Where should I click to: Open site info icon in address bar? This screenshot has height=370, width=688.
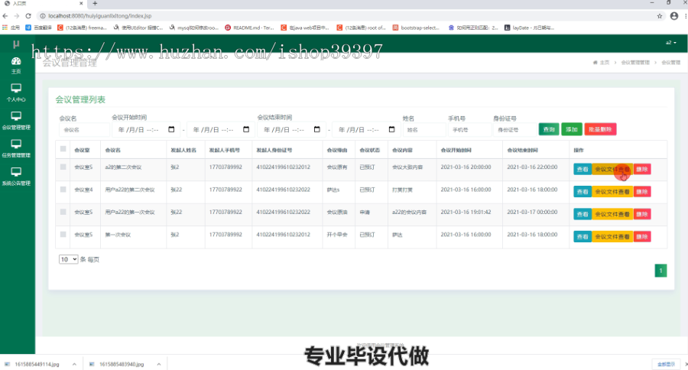(x=43, y=16)
